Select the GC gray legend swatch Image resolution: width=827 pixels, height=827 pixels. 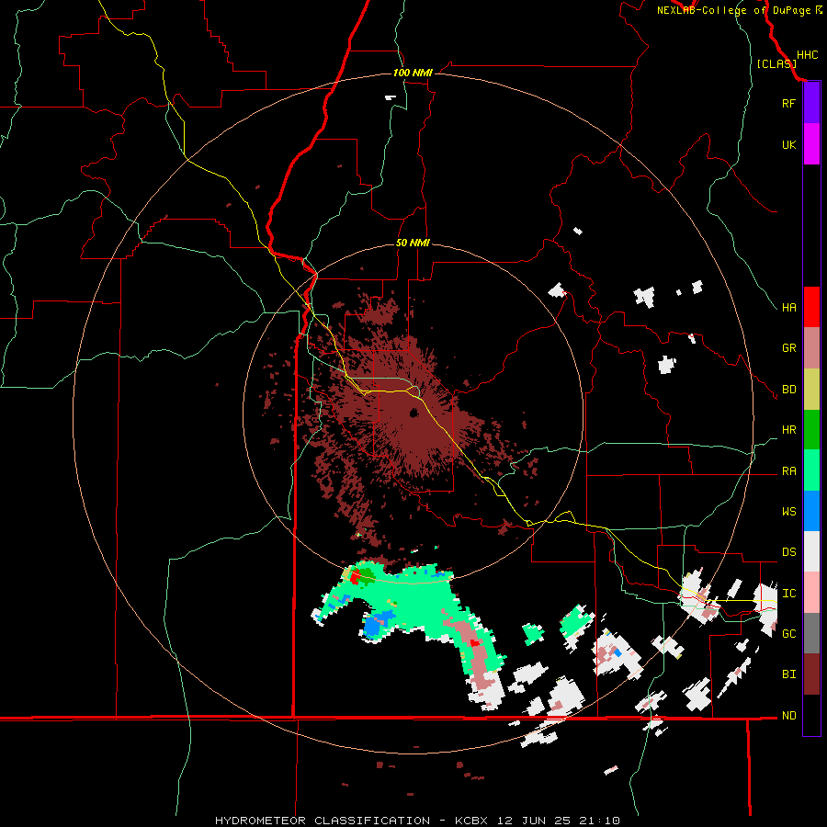pyautogui.click(x=811, y=633)
